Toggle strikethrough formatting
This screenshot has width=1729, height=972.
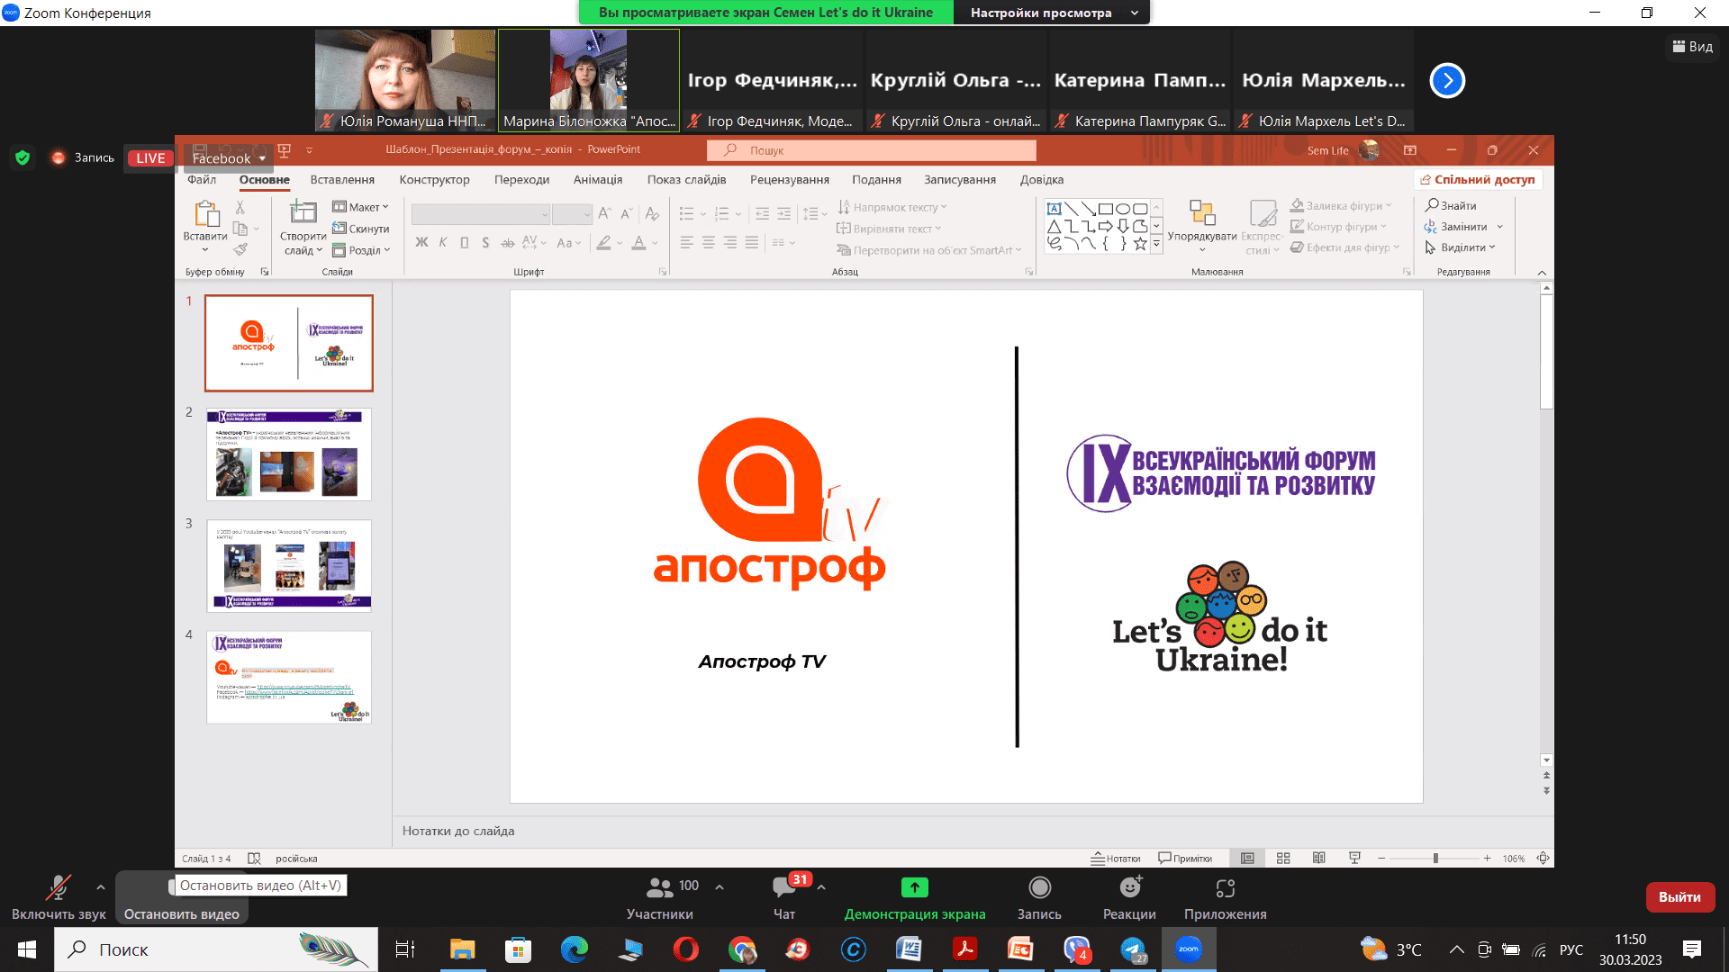pyautogui.click(x=507, y=242)
